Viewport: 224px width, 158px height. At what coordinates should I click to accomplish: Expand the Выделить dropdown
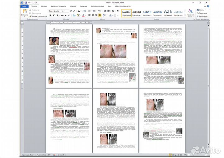(203, 16)
